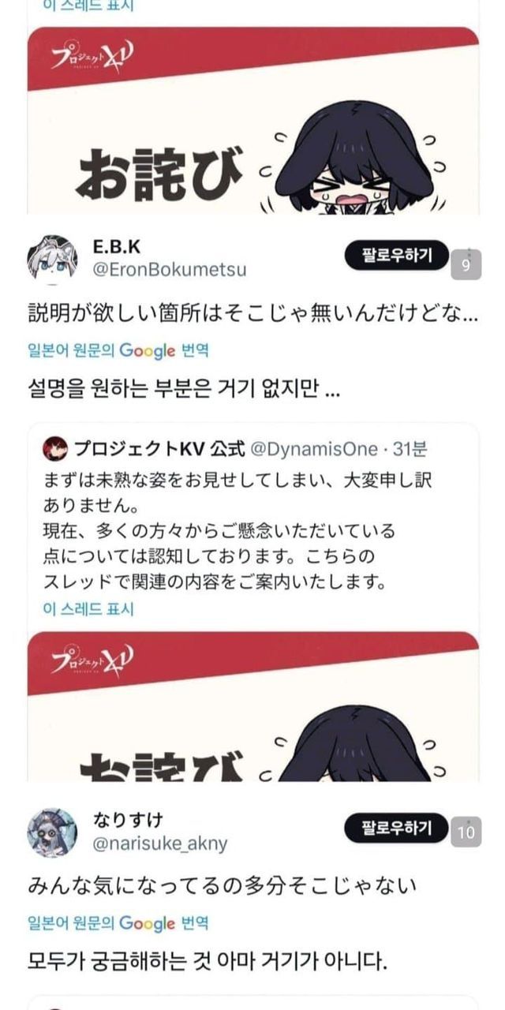The height and width of the screenshot is (1010, 505).
Task: Open the お詫び image in quoted tweet
Action: [253, 706]
